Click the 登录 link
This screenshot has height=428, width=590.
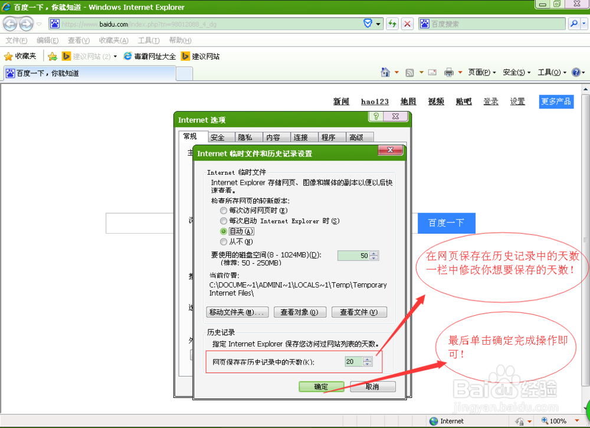[491, 102]
